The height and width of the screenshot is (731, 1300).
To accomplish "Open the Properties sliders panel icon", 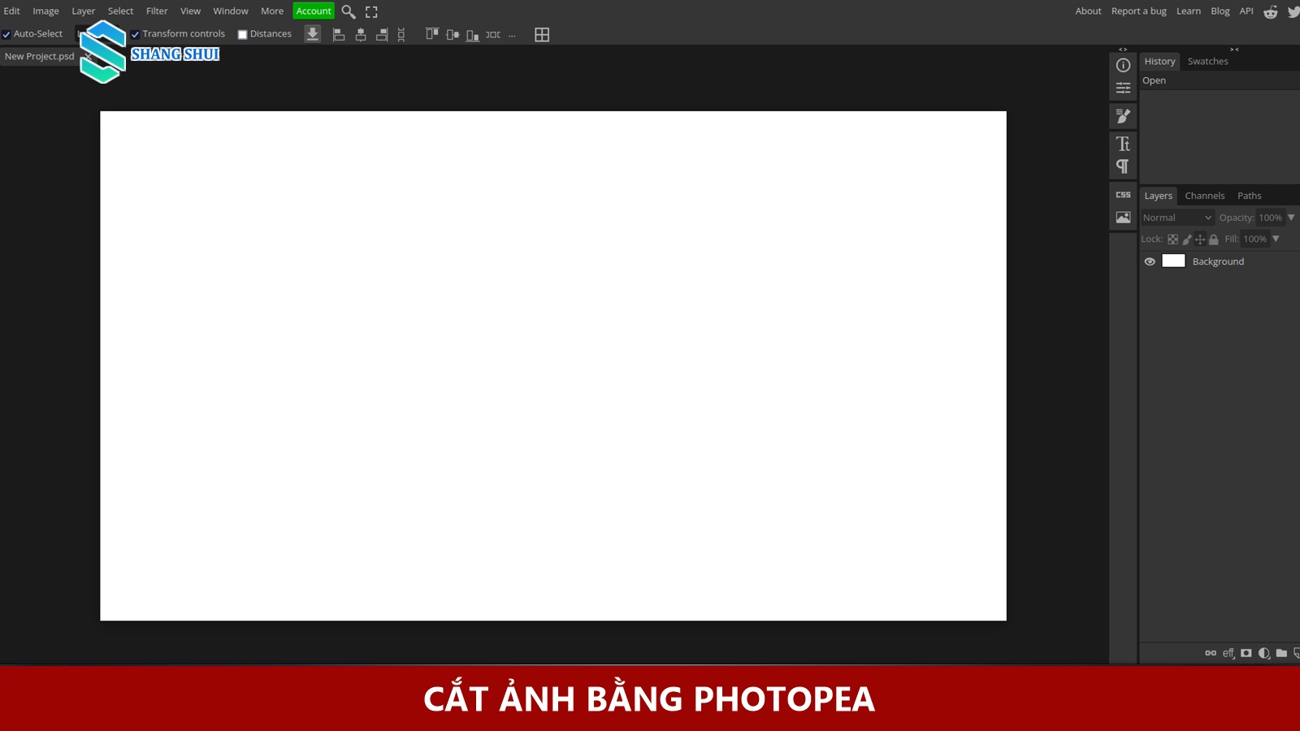I will coord(1123,88).
